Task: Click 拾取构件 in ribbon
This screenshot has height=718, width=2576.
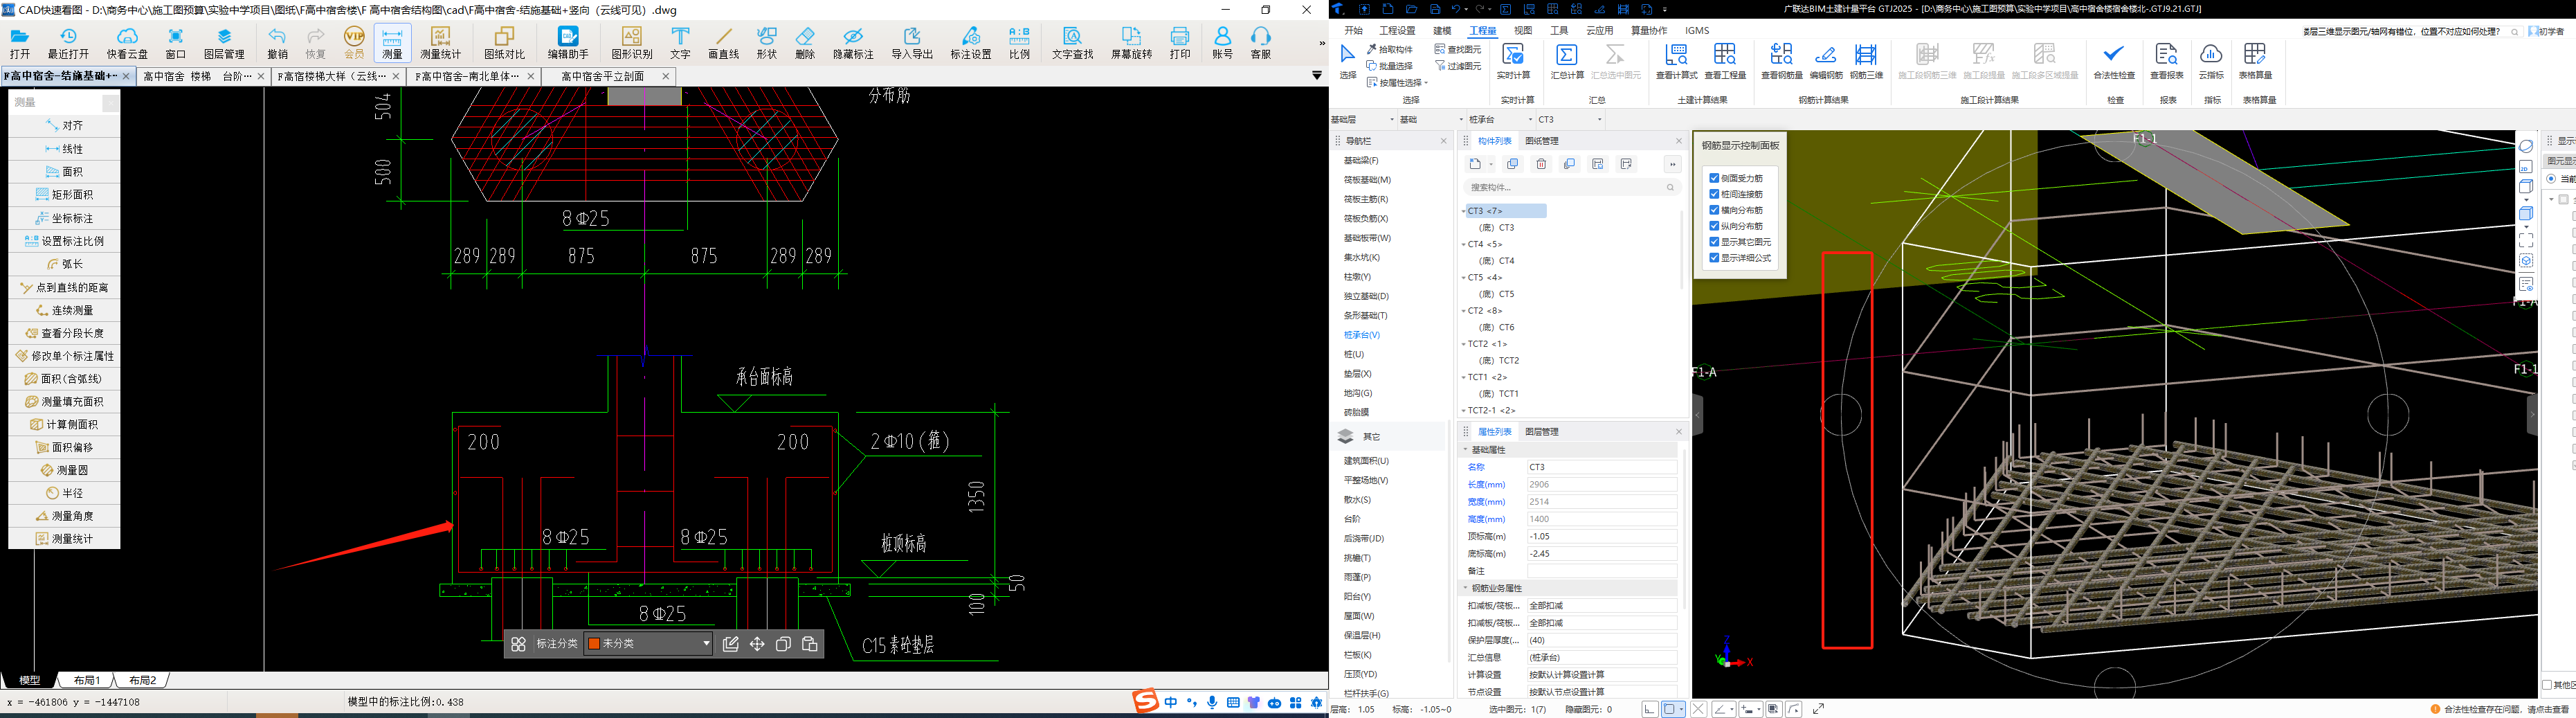Action: click(1390, 49)
